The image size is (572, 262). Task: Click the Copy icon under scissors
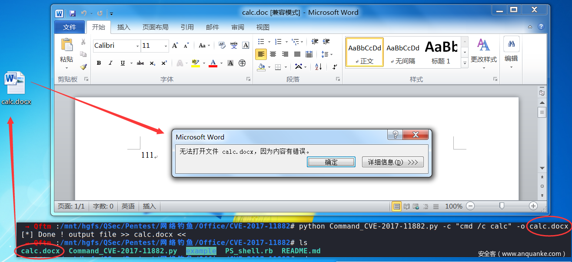coord(83,54)
